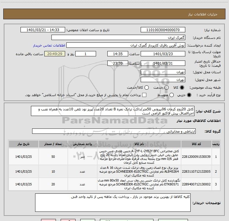229x221 pixels.
Task: Click the تعداد / مقدار column header
Action: tap(53, 144)
